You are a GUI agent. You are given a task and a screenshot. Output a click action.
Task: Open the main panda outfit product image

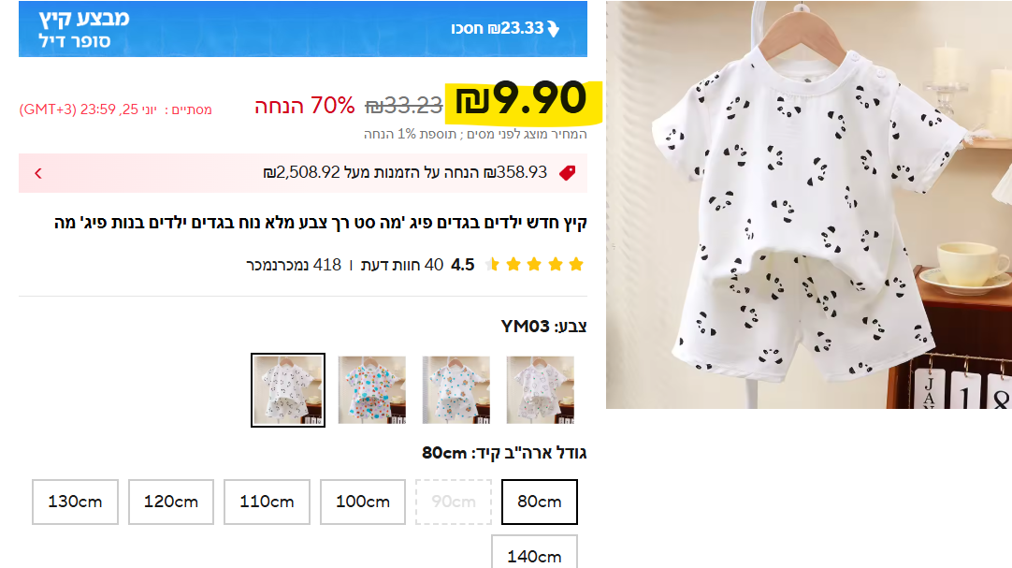809,205
